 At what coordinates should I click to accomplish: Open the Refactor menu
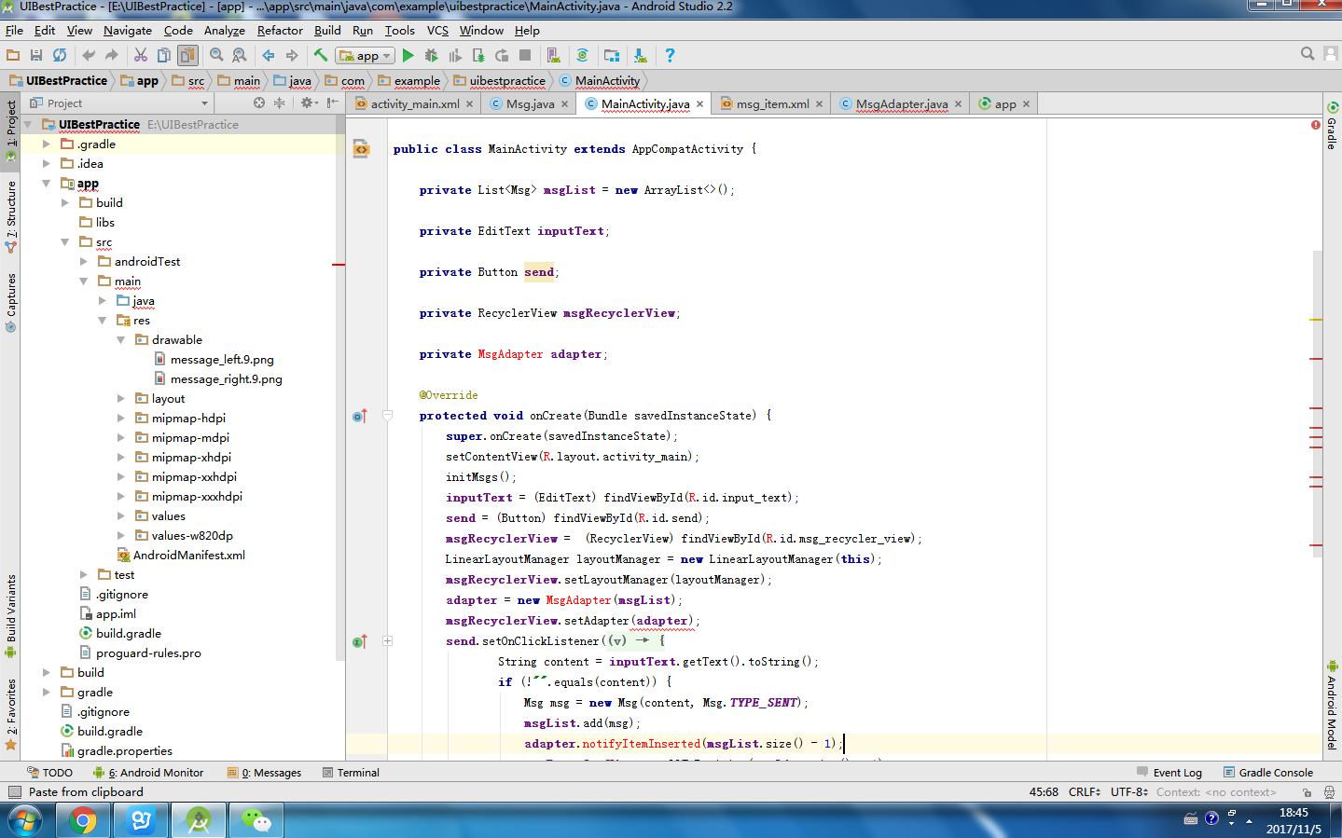coord(280,31)
